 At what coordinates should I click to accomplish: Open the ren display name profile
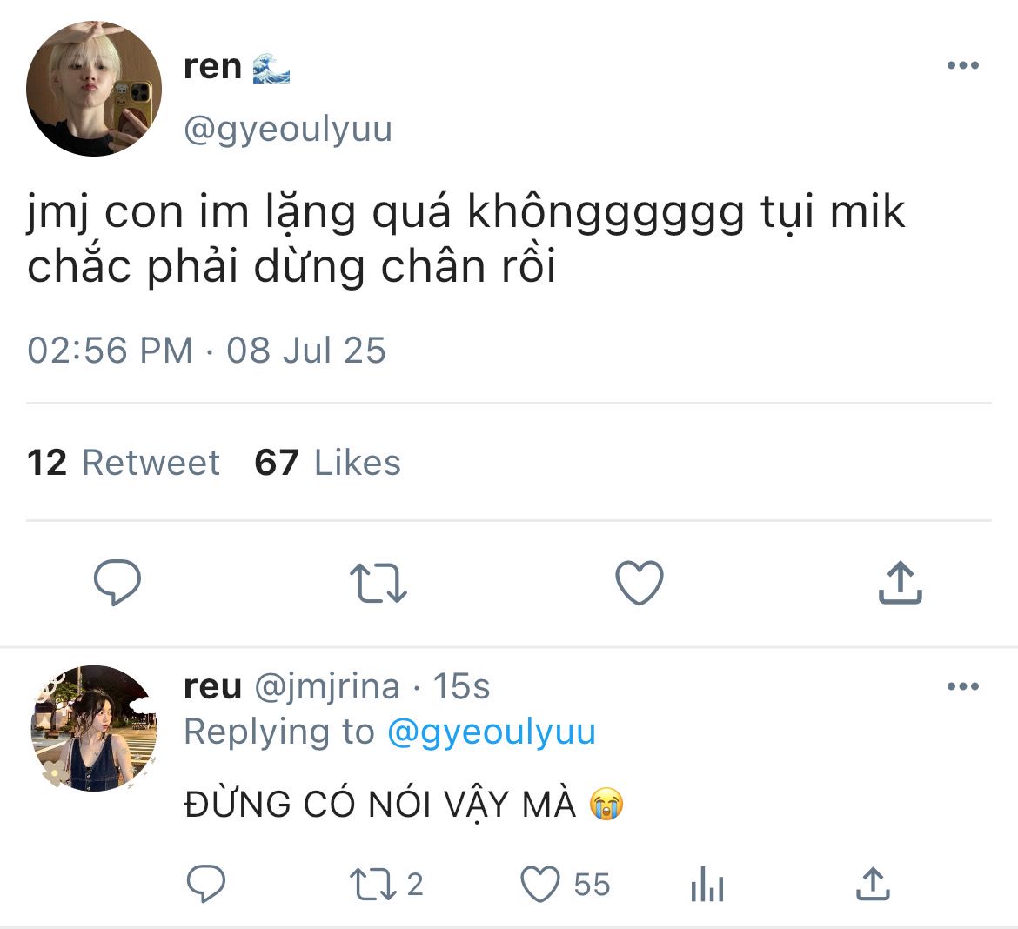click(212, 67)
